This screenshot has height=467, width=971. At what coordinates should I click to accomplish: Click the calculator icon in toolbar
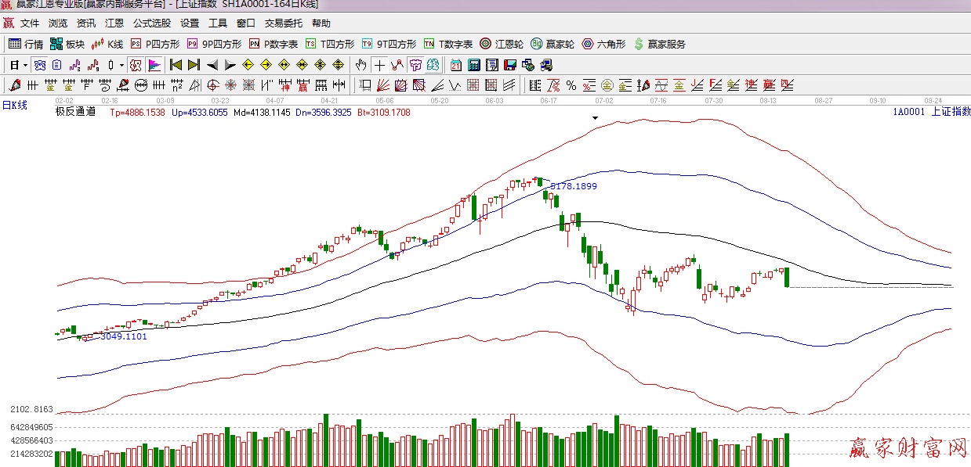[x=474, y=65]
